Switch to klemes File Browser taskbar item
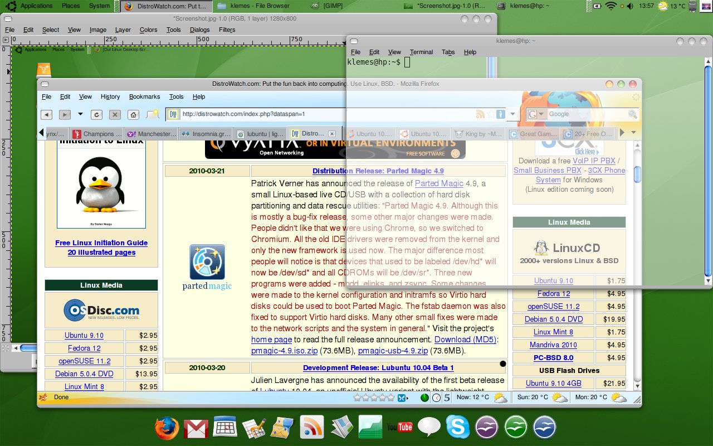 pyautogui.click(x=260, y=6)
